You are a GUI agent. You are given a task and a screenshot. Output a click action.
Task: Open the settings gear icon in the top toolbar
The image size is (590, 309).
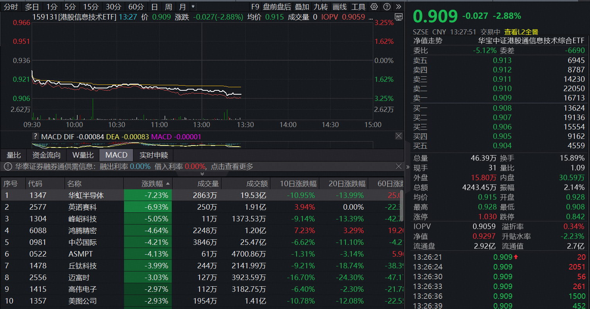pyautogui.click(x=374, y=7)
